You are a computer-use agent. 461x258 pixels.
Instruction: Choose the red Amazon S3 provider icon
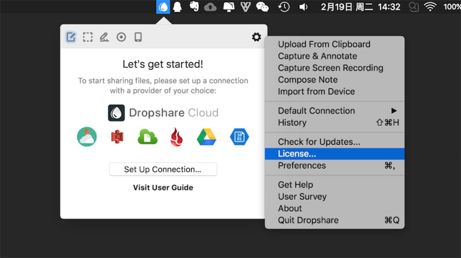click(x=117, y=137)
